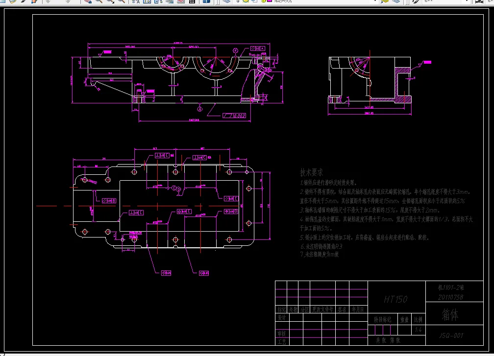Select the 1:4 scale value
Image resolution: width=494 pixels, height=356 pixels.
418,330
